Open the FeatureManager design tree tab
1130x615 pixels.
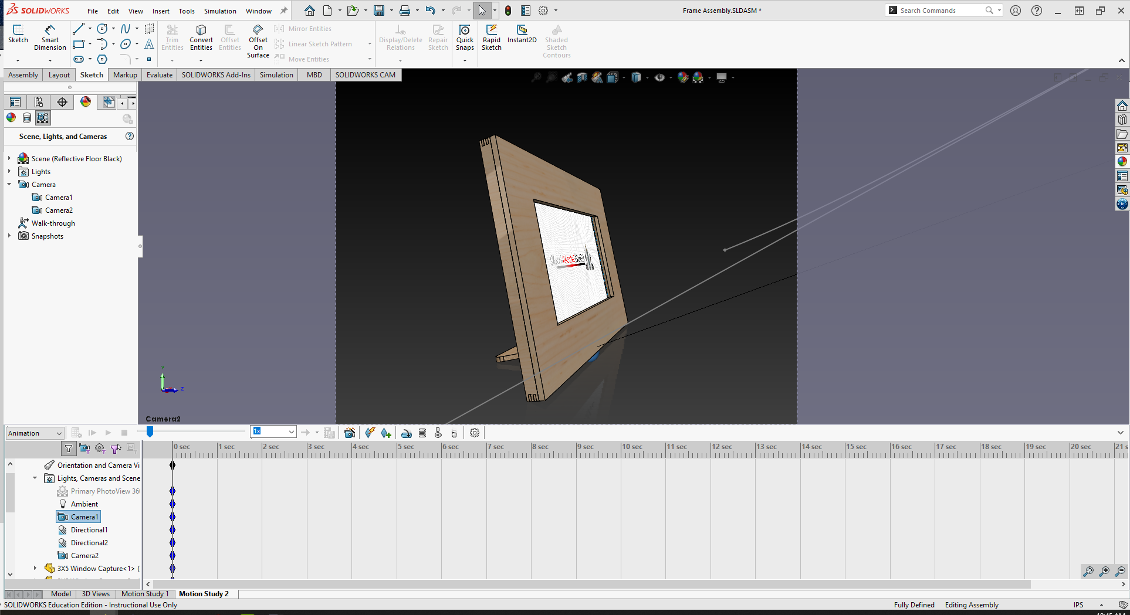pyautogui.click(x=15, y=102)
